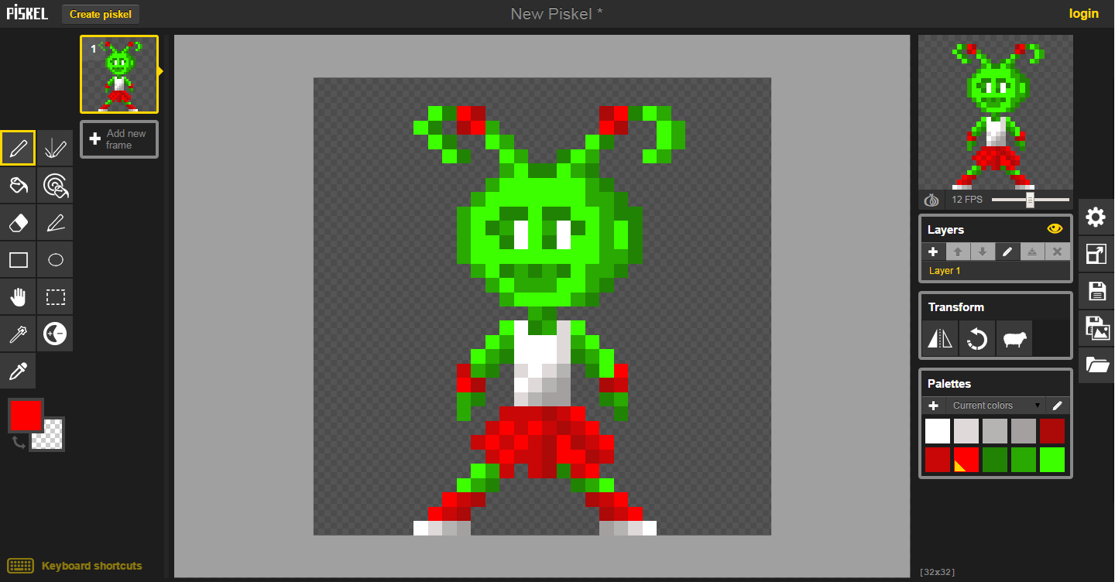
Task: Activate the Rectangle selection tool
Action: tap(55, 296)
